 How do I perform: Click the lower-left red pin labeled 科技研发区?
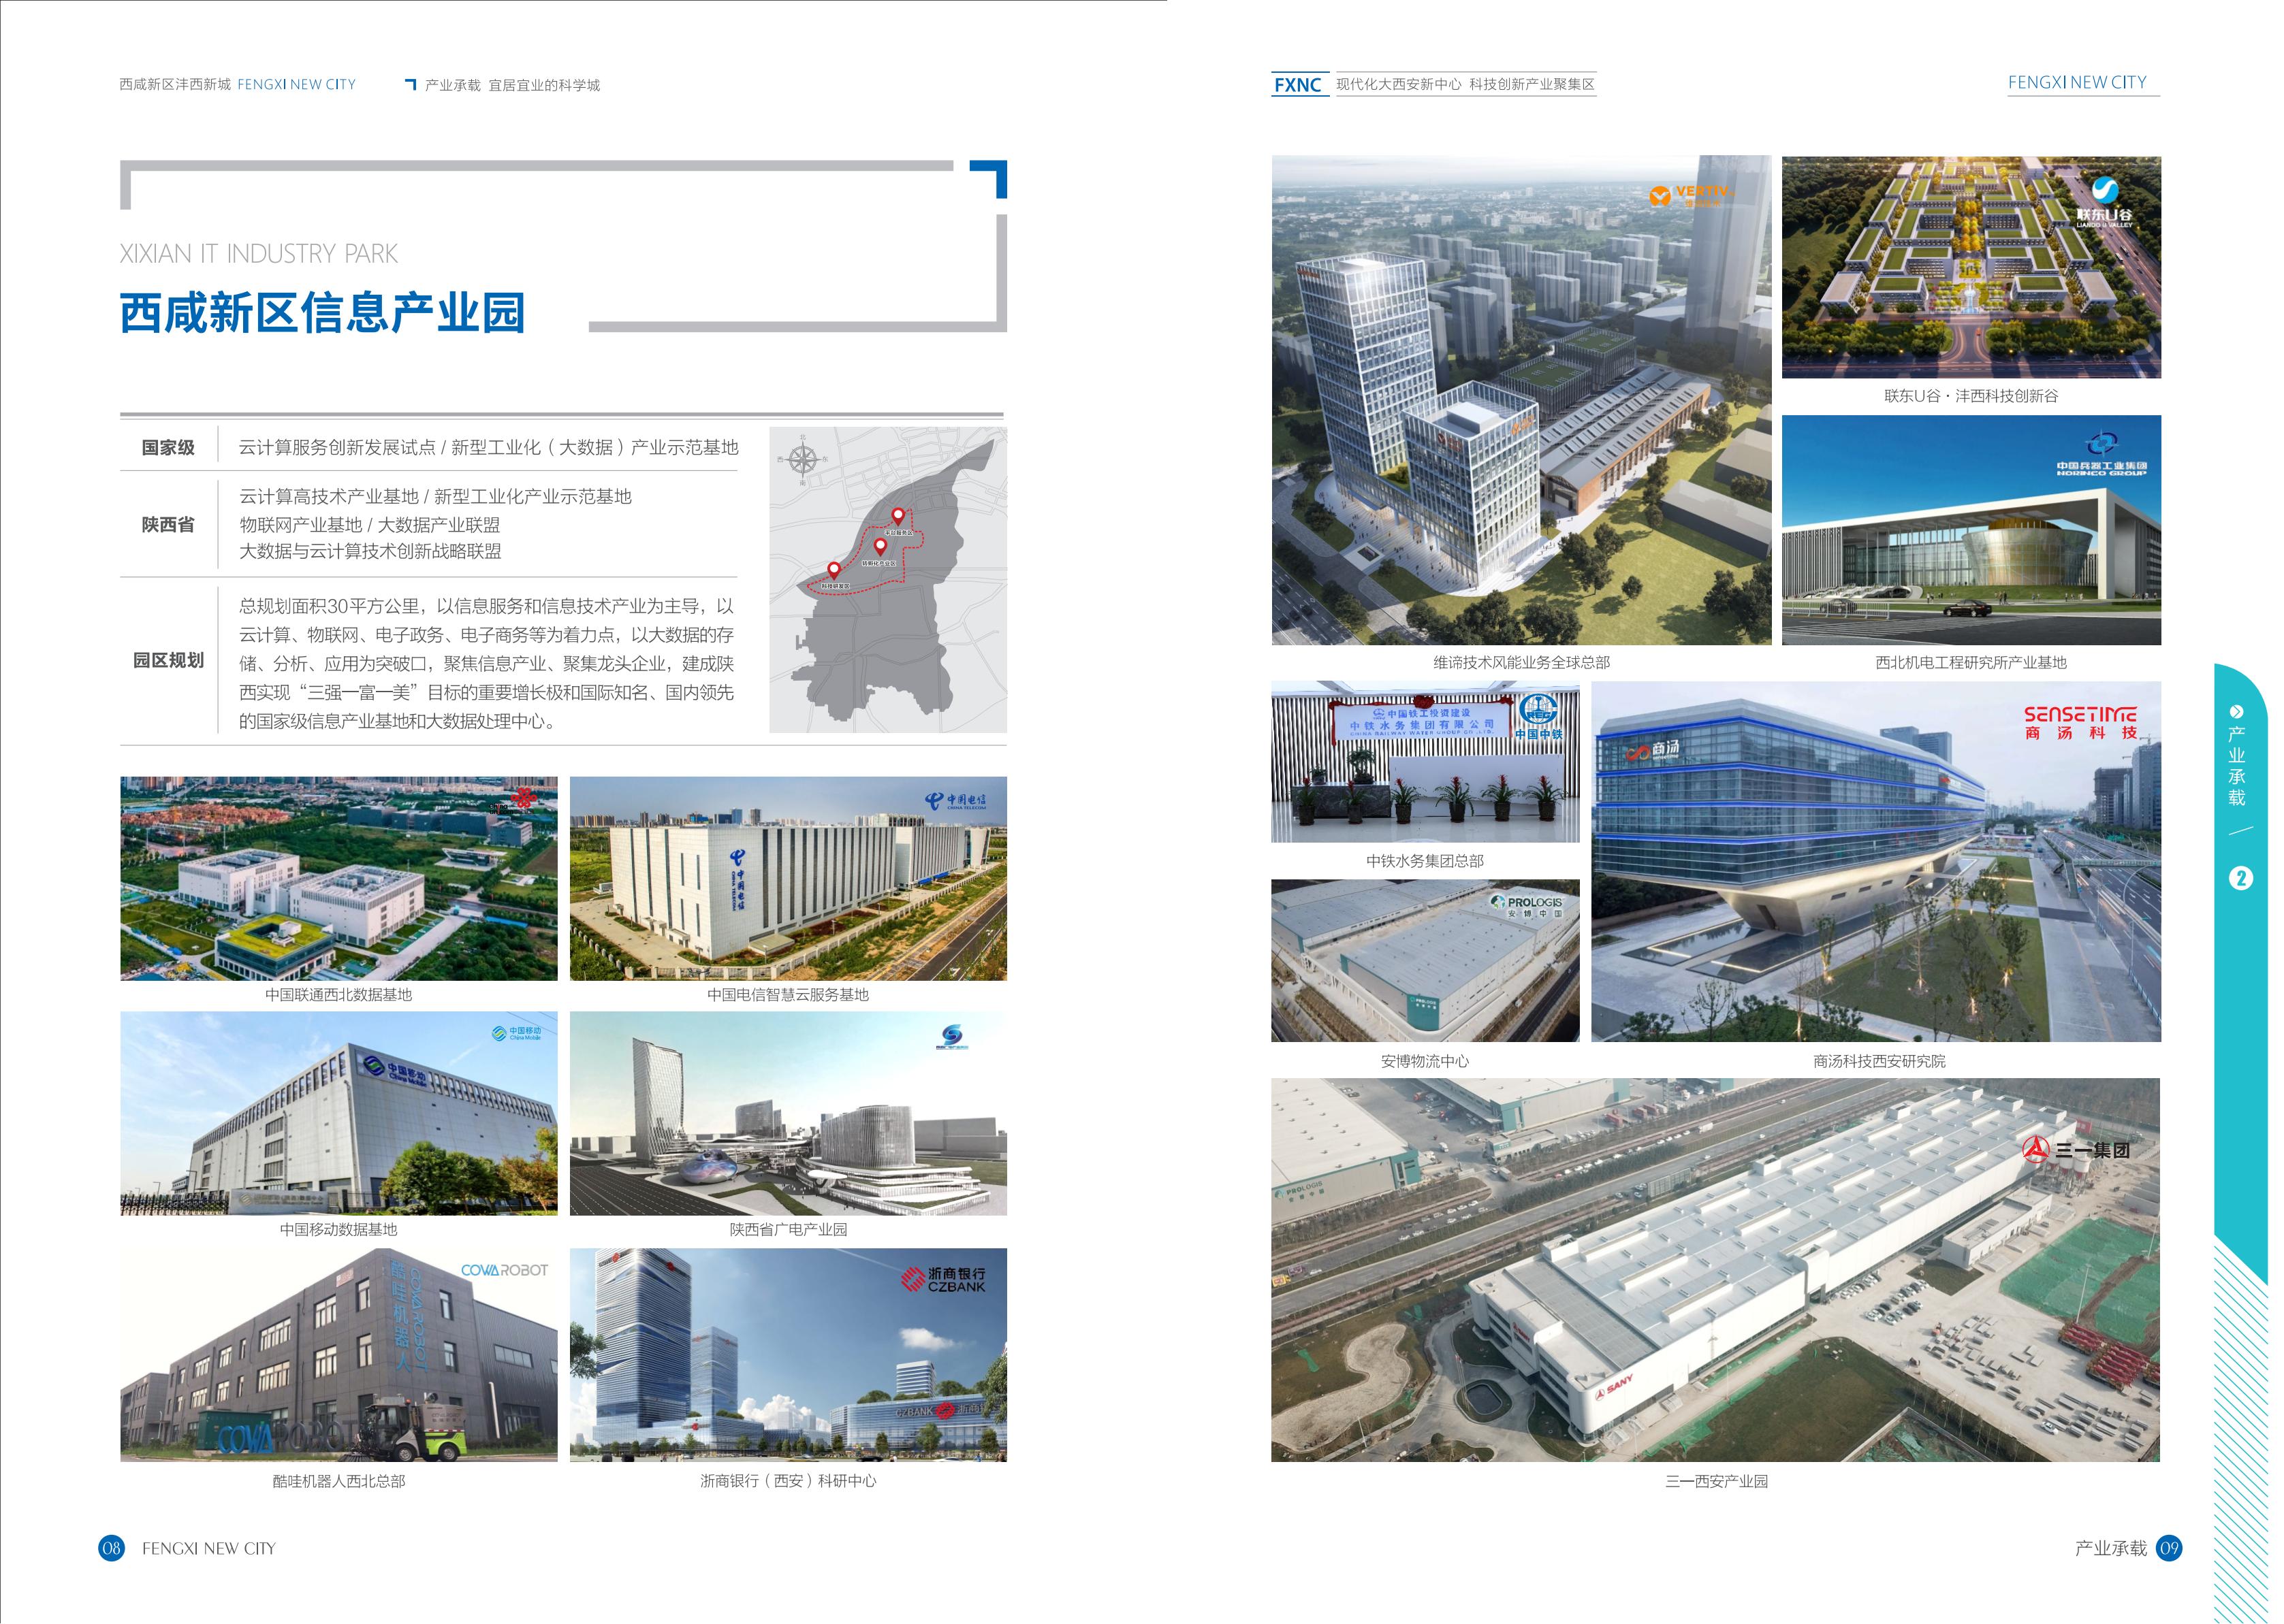(834, 570)
